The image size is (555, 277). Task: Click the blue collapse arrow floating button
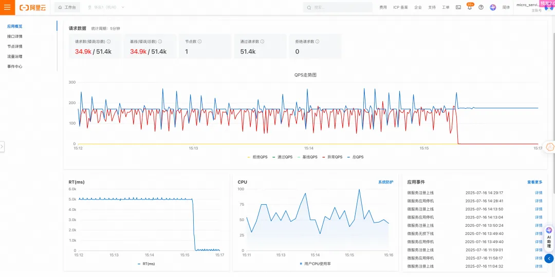[x=549, y=259]
